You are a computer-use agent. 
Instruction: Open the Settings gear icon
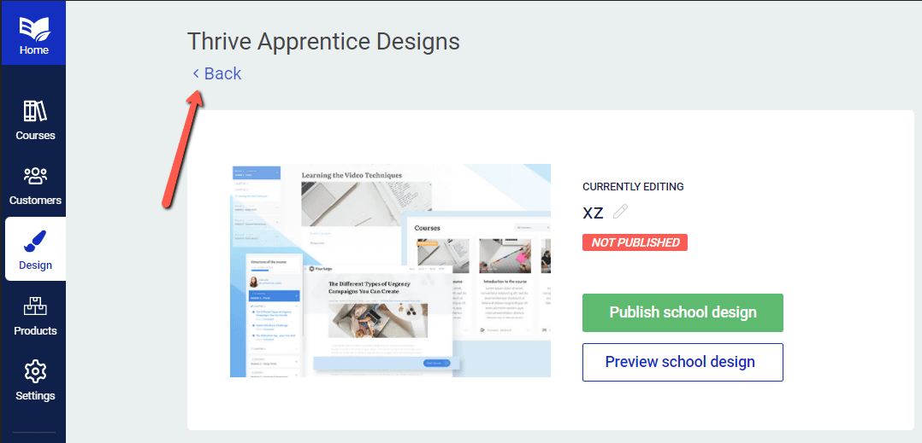tap(35, 372)
